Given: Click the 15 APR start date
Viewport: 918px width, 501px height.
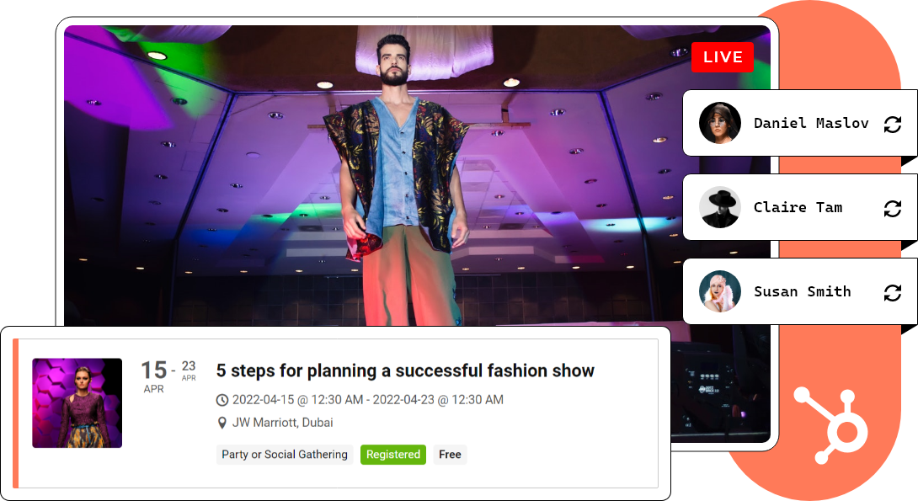Looking at the screenshot, I should pyautogui.click(x=153, y=376).
